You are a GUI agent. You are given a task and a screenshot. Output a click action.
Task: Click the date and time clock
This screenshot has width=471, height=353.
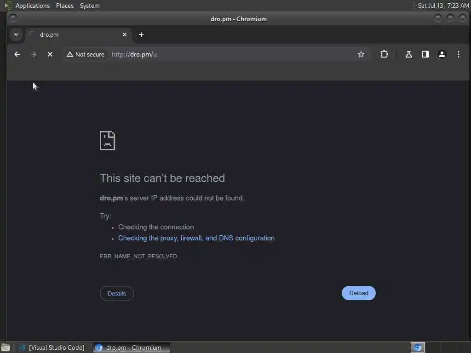point(443,6)
